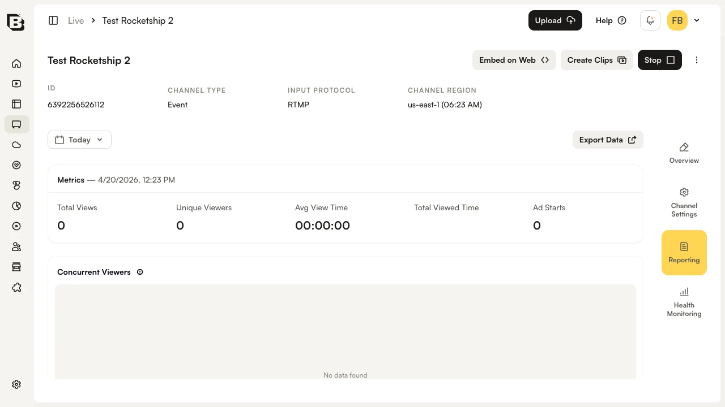Viewport: 725px width, 407px height.
Task: Open the puzzle piece integrations icon
Action: (16, 287)
